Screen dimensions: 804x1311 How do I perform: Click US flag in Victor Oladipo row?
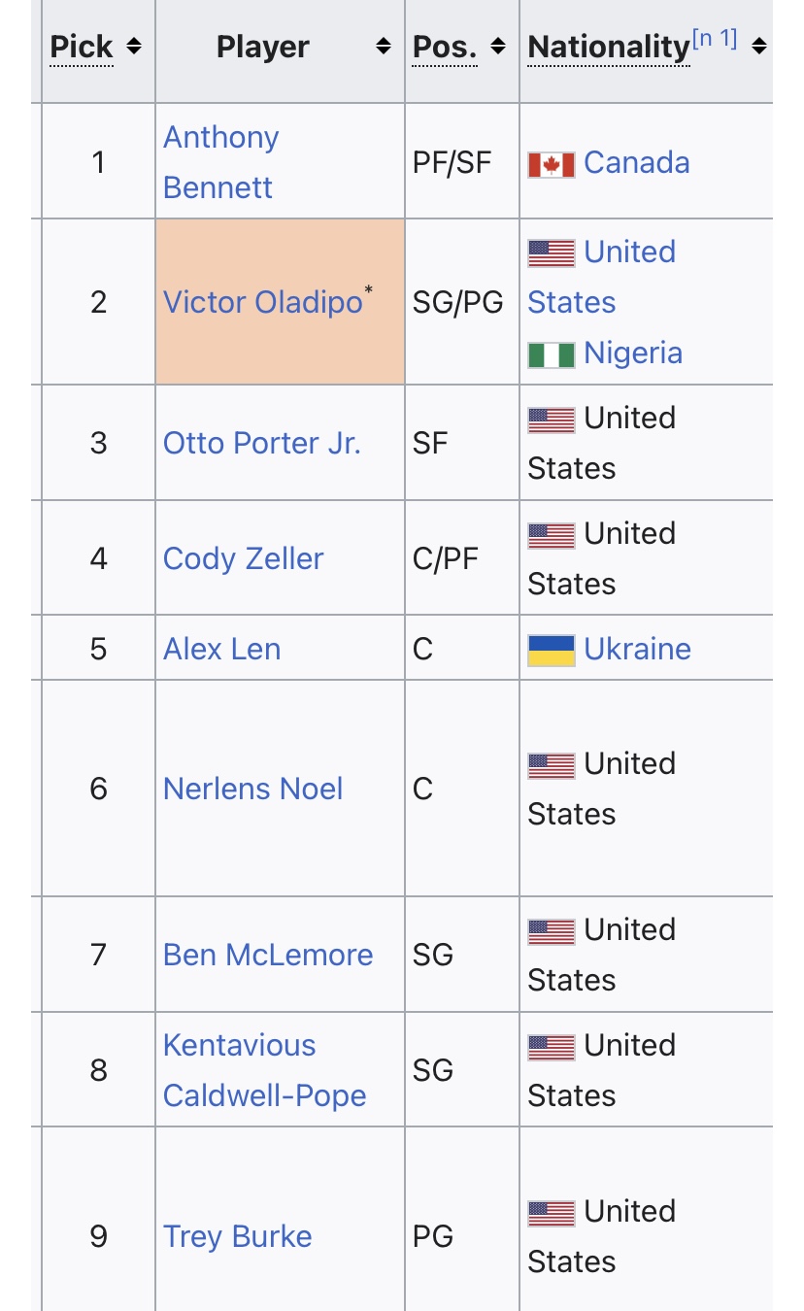click(552, 252)
